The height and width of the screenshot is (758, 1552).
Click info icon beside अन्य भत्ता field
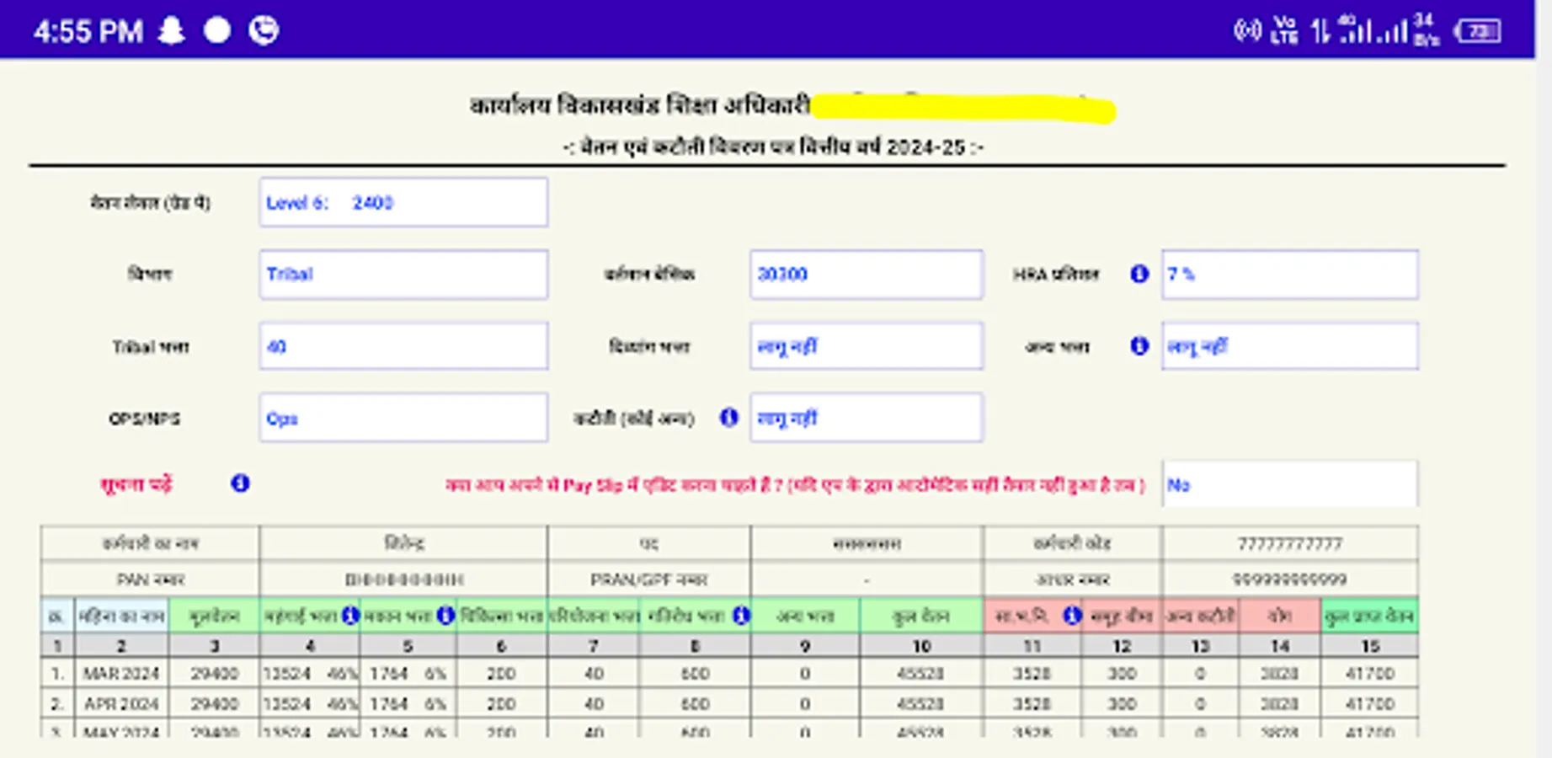click(1142, 346)
